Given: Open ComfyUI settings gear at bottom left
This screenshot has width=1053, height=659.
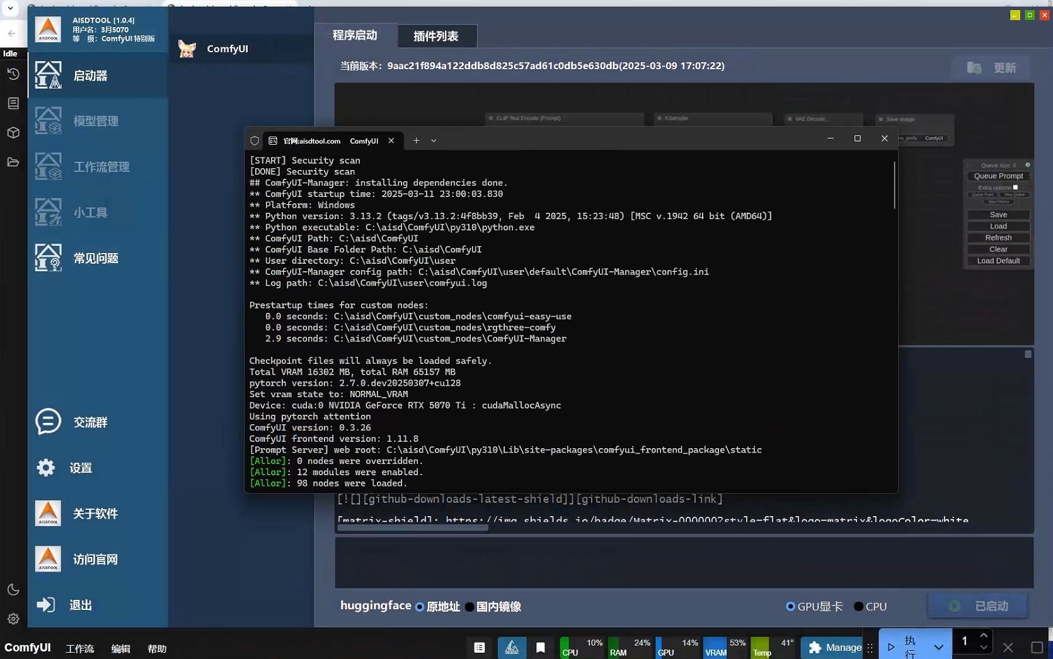Looking at the screenshot, I should coord(13,619).
